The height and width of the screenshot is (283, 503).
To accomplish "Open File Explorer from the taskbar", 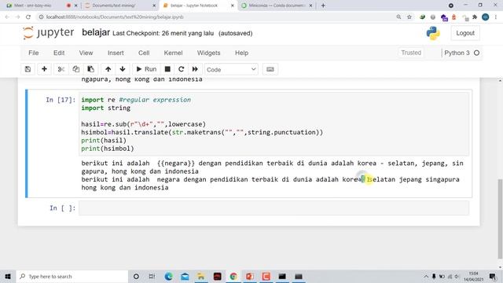I will tap(201, 276).
